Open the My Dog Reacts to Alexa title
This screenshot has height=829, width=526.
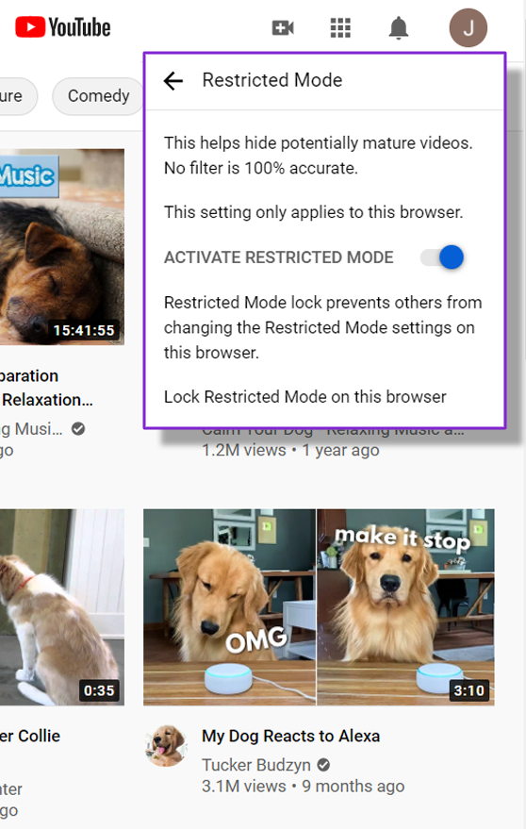[290, 736]
